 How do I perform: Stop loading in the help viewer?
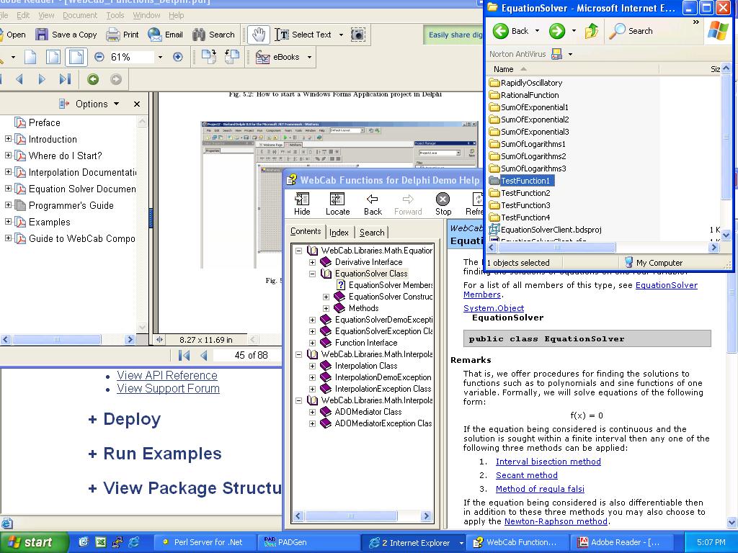[x=443, y=204]
